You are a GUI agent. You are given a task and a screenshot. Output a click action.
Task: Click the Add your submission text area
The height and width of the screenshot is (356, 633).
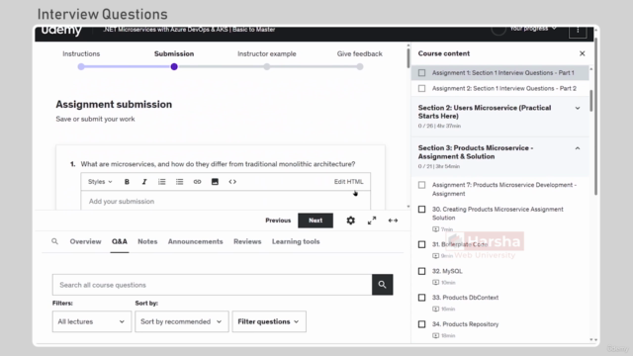point(226,201)
